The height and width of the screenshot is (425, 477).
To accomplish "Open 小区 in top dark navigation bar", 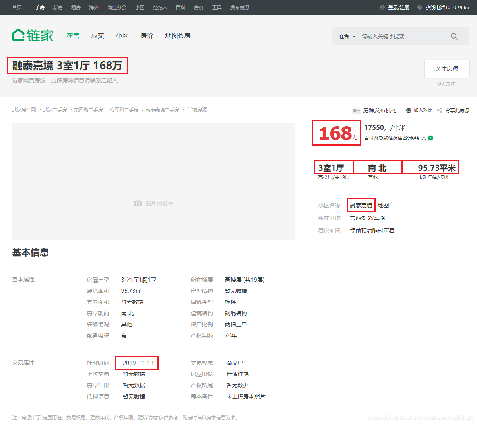I will click(x=140, y=7).
